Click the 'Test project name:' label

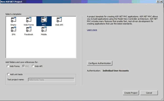tap(16, 80)
